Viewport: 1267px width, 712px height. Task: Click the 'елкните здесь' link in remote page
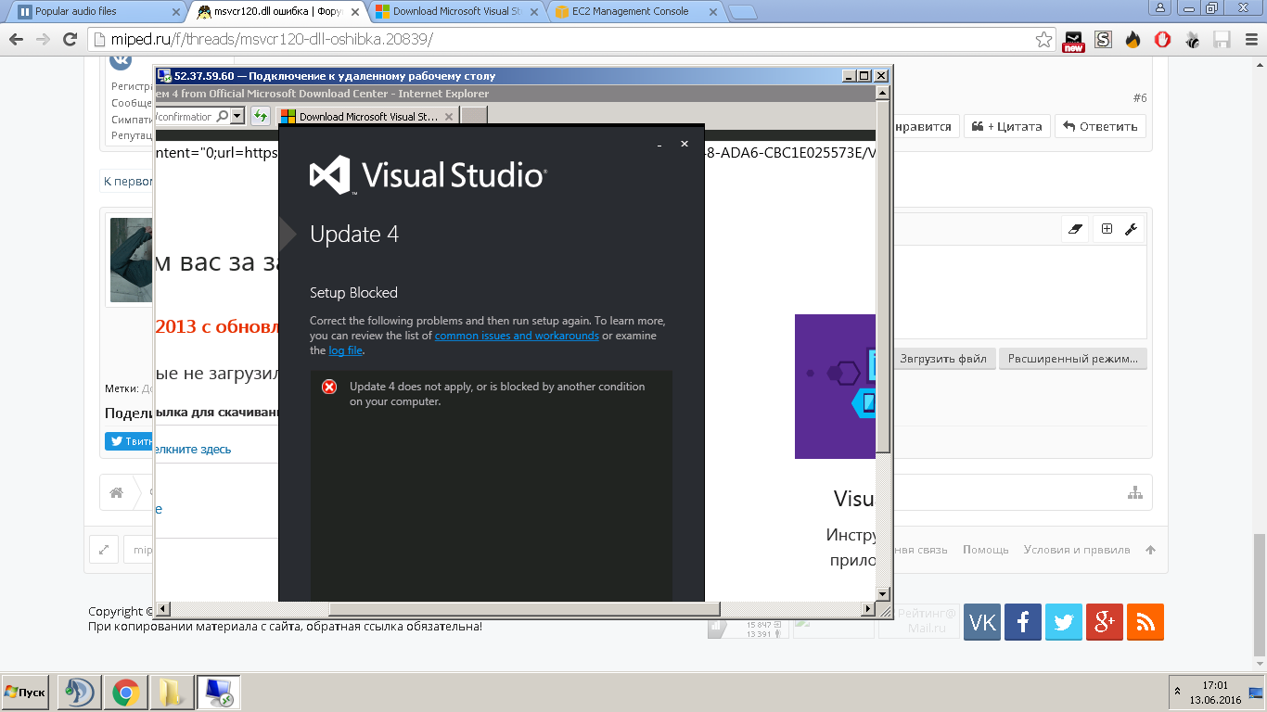pos(193,450)
